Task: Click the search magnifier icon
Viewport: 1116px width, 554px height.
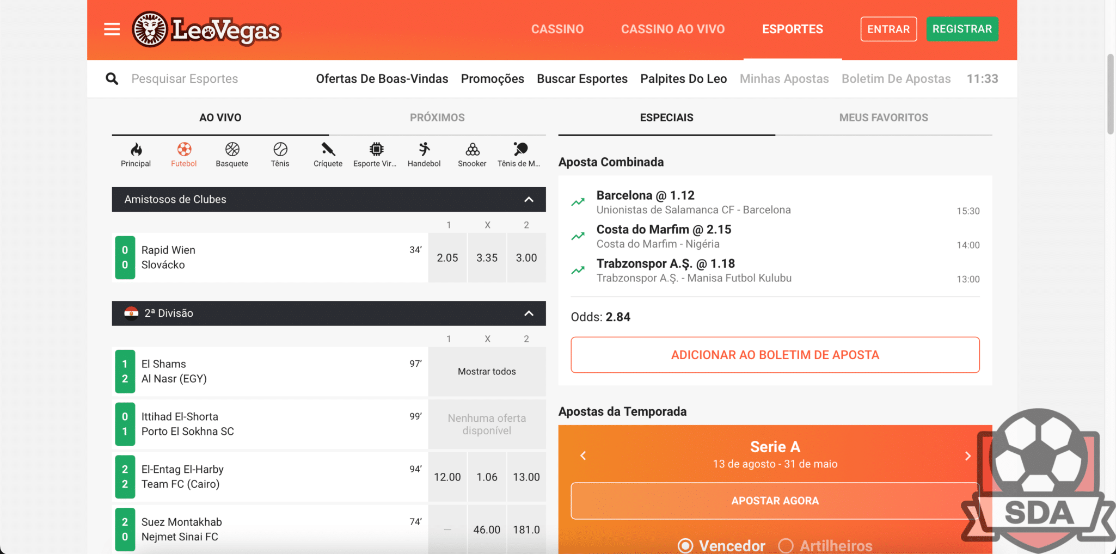Action: pos(112,79)
